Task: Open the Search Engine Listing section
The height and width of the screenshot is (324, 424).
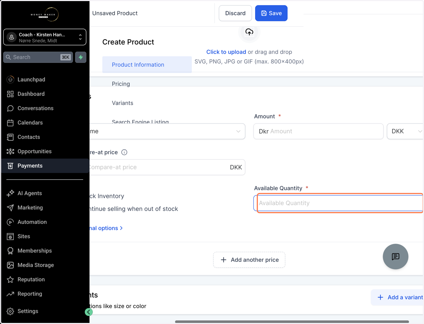Action: click(x=140, y=122)
